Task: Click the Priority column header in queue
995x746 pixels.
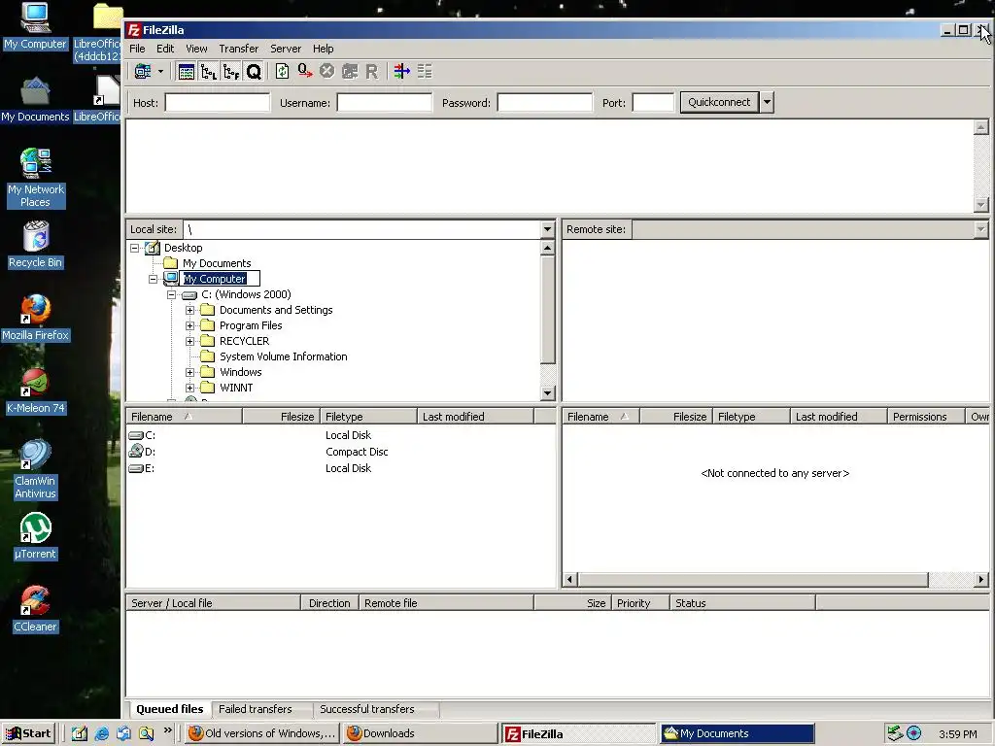Action: (640, 603)
